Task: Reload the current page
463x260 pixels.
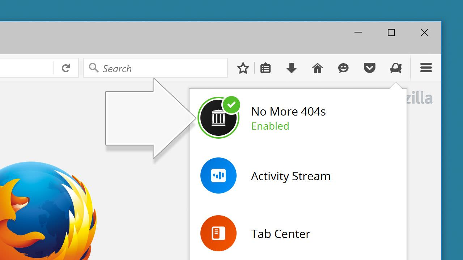Action: click(66, 68)
